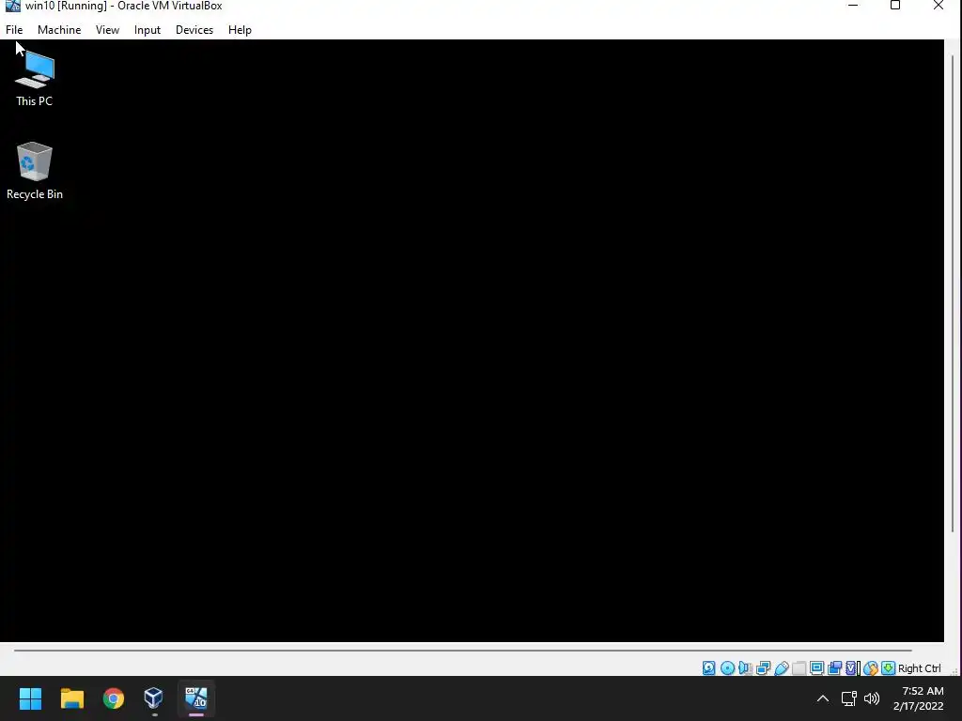The image size is (962, 721).
Task: Click the hard disk activity indicator
Action: 708,668
